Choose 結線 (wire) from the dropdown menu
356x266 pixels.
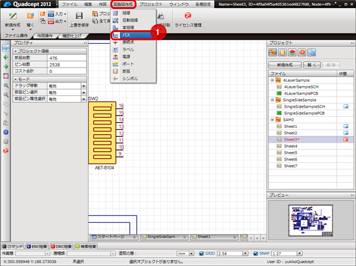point(133,13)
